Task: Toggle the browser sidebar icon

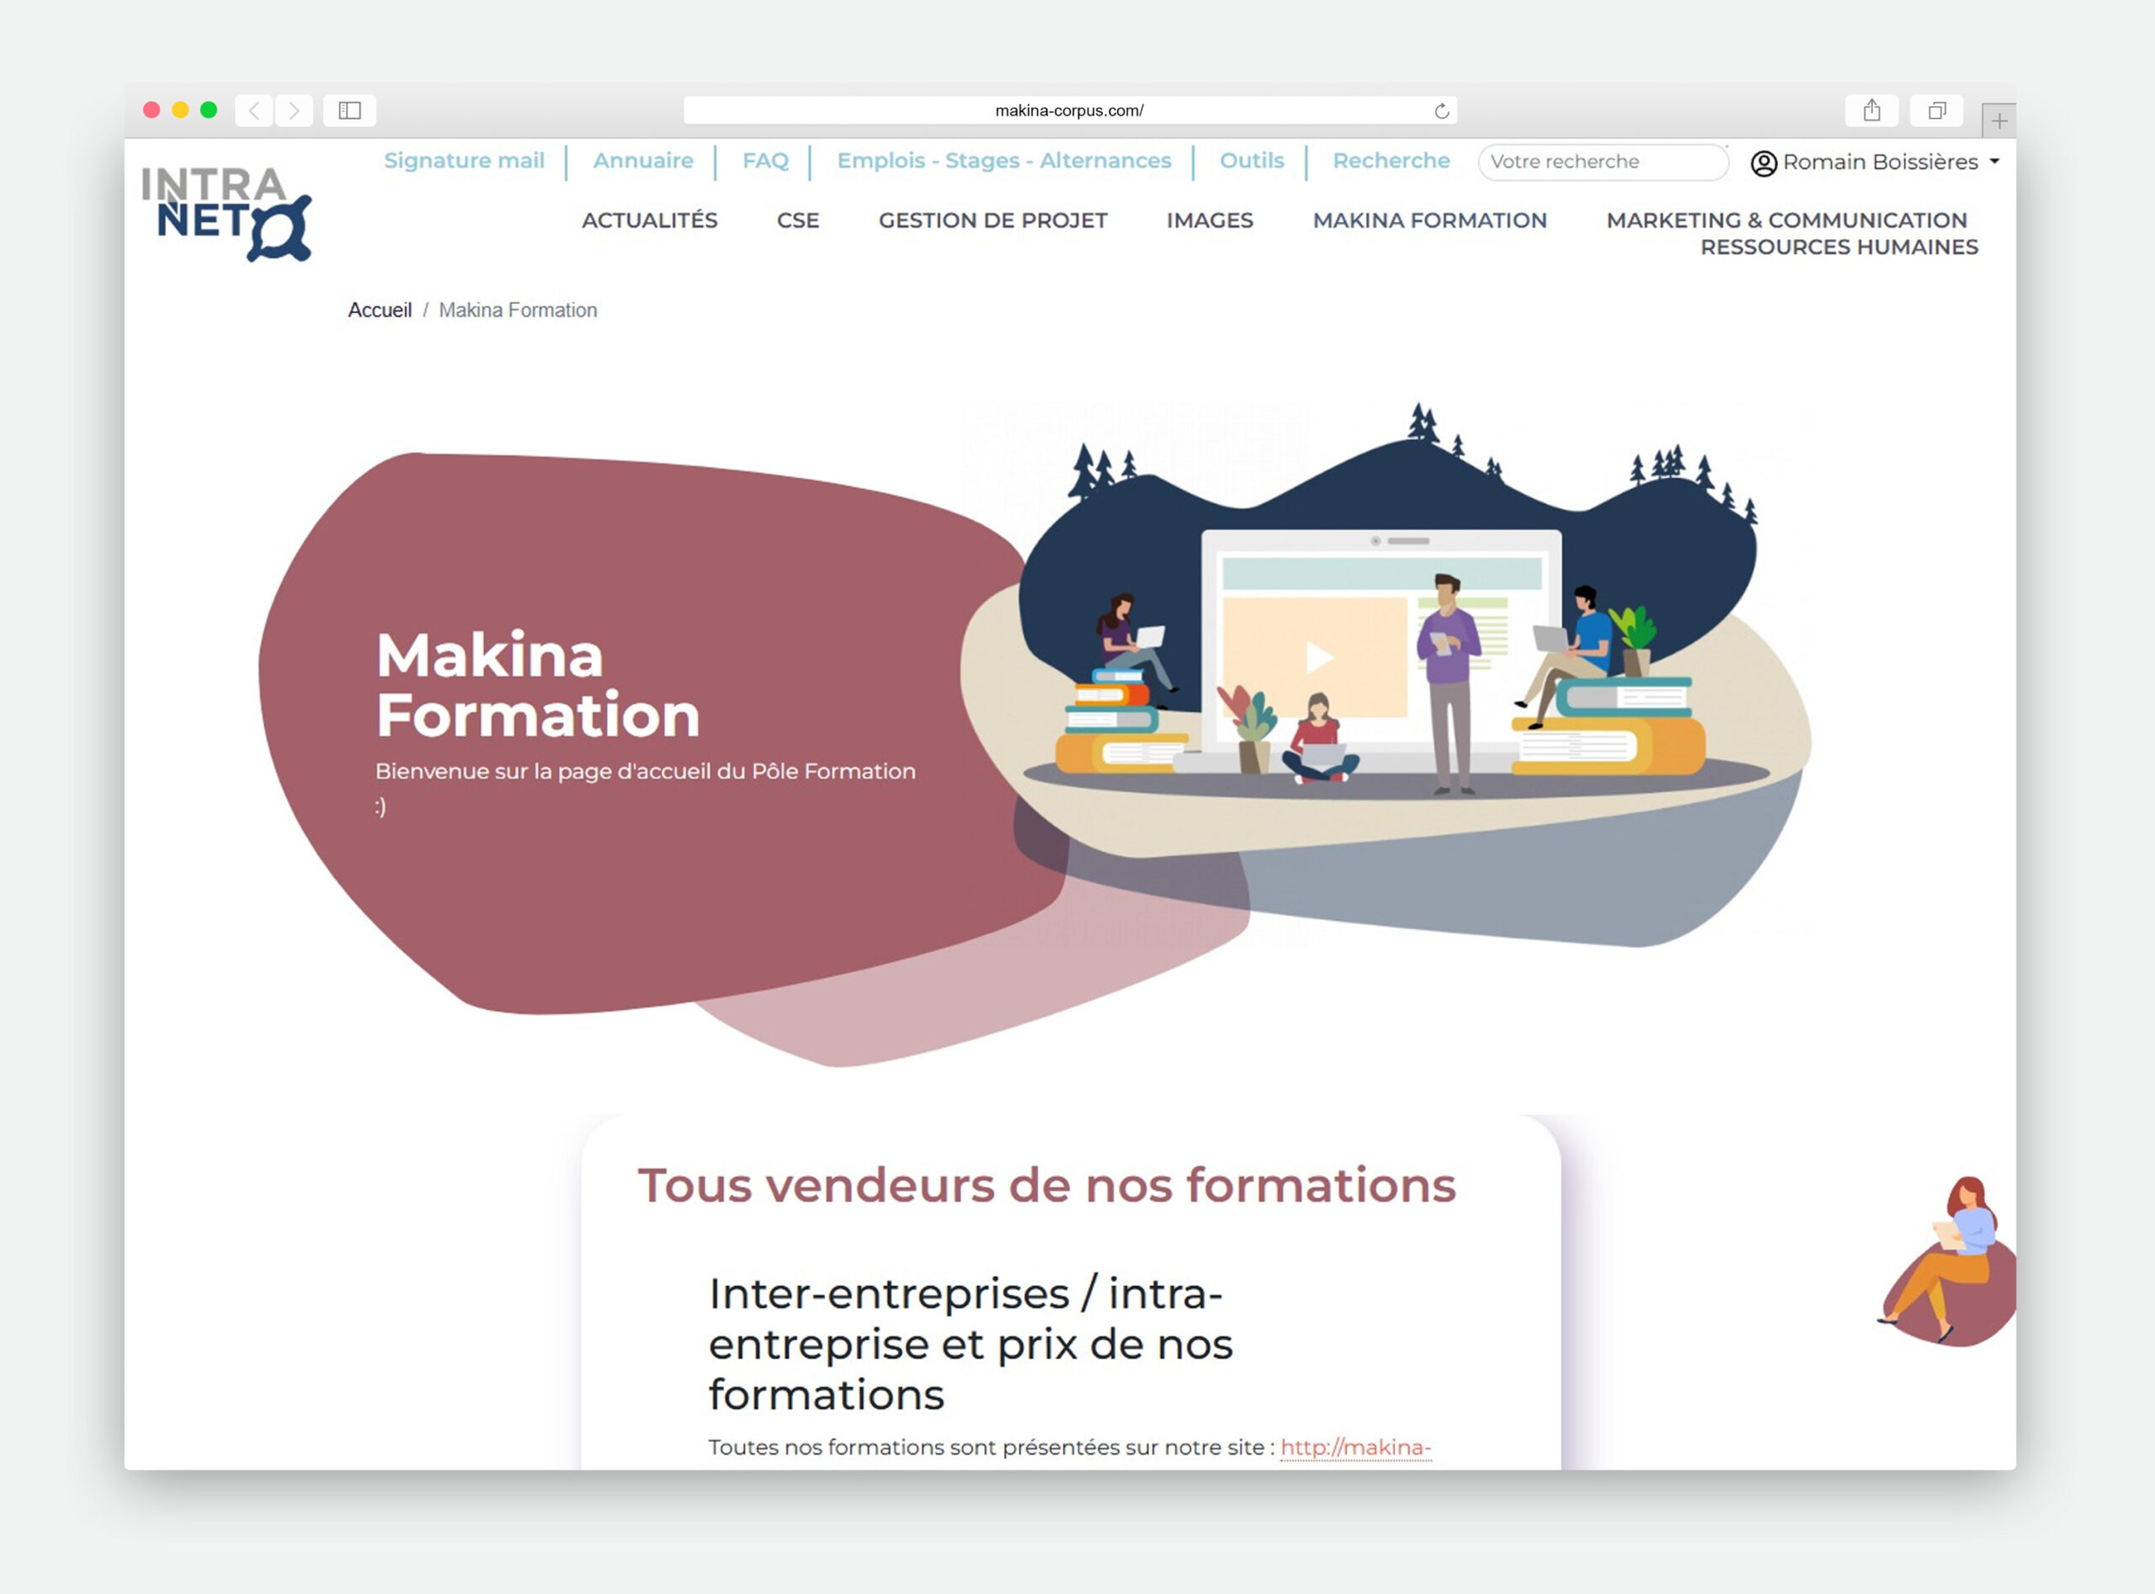Action: coord(349,111)
